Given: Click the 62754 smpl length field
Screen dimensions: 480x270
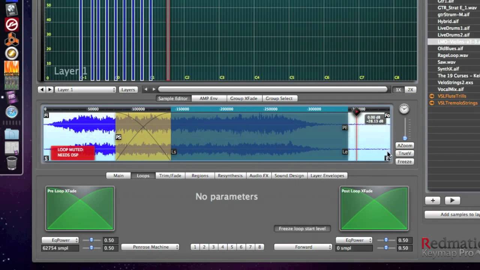Looking at the screenshot, I should tap(60, 248).
